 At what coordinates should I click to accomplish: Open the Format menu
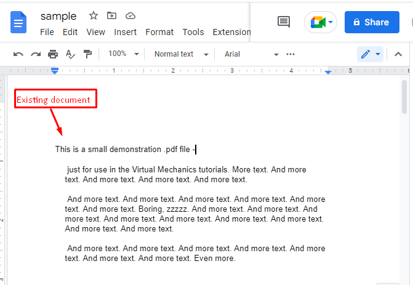[159, 32]
